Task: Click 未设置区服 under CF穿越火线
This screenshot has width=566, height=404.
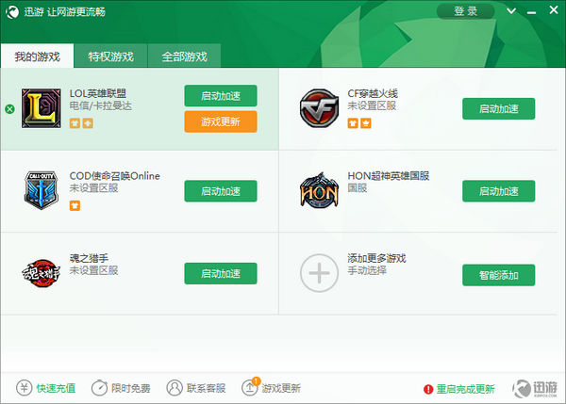Action: pyautogui.click(x=372, y=106)
